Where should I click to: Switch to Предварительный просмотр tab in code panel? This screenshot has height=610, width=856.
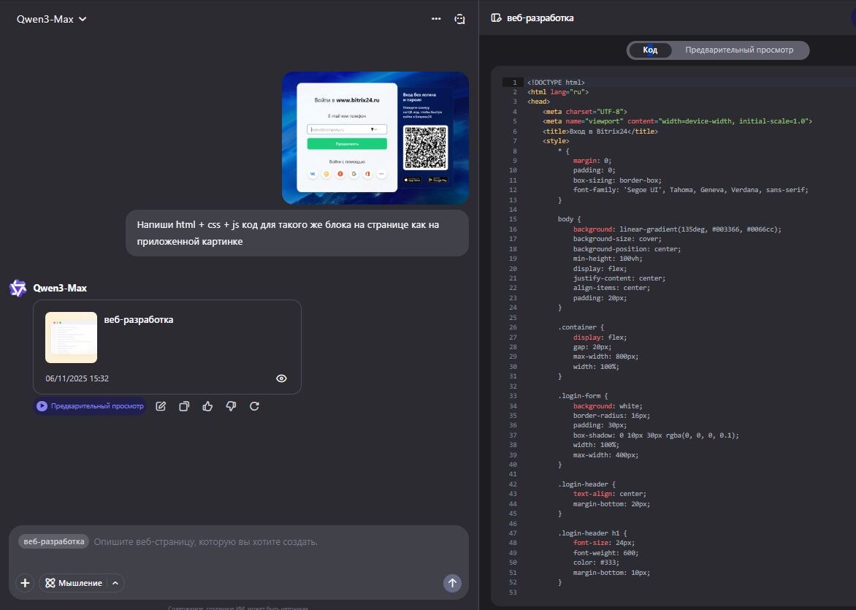(739, 50)
